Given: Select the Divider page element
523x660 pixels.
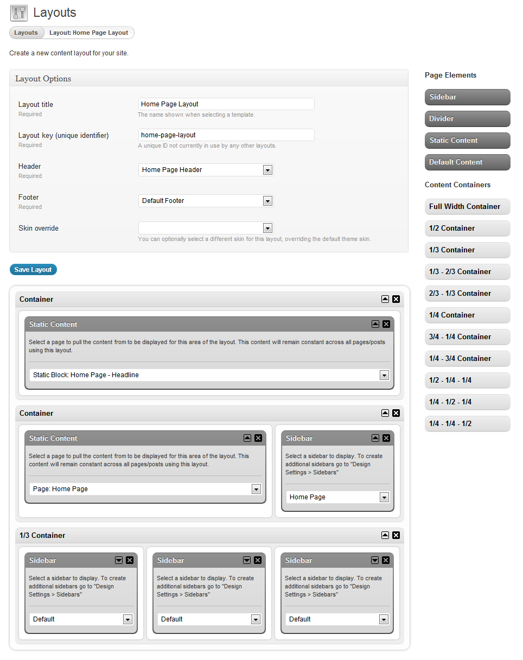Looking at the screenshot, I should pyautogui.click(x=467, y=119).
